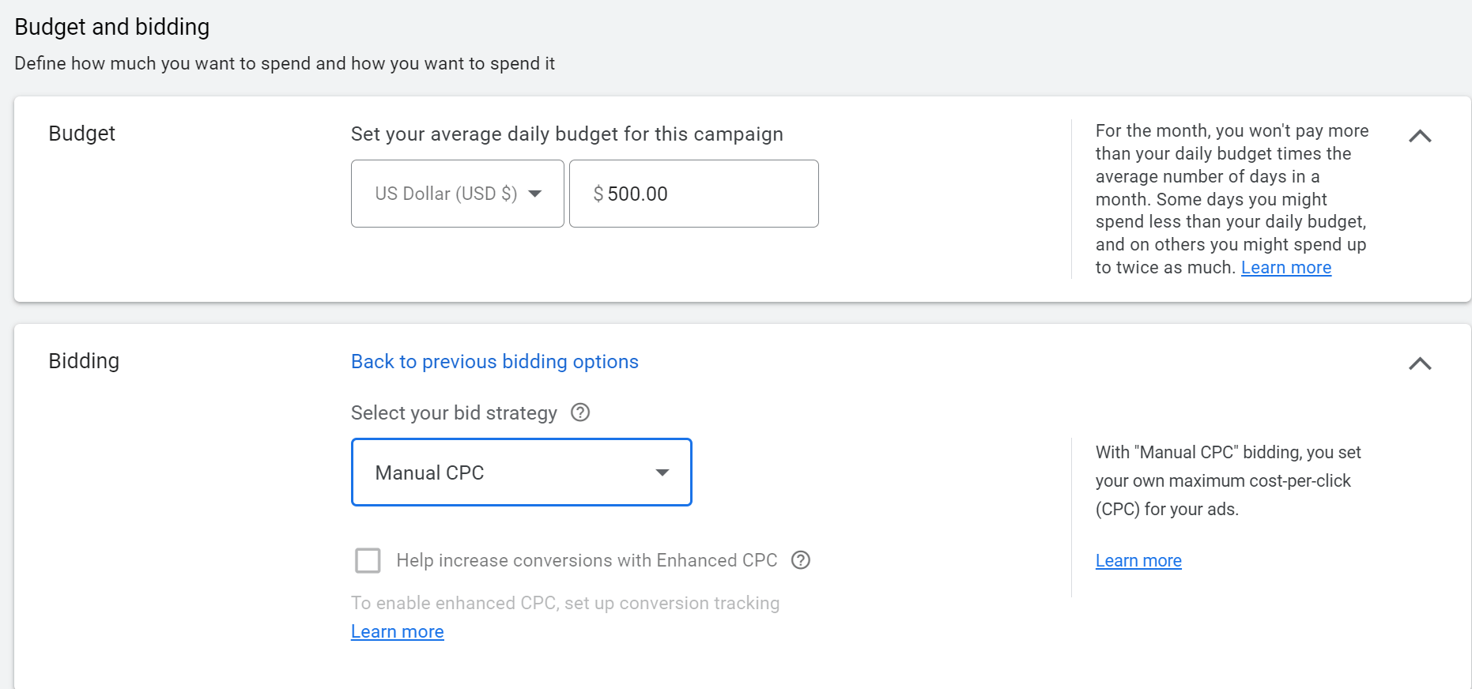The height and width of the screenshot is (689, 1472).
Task: Click 'Select your bid strategy' label
Action: pyautogui.click(x=454, y=412)
